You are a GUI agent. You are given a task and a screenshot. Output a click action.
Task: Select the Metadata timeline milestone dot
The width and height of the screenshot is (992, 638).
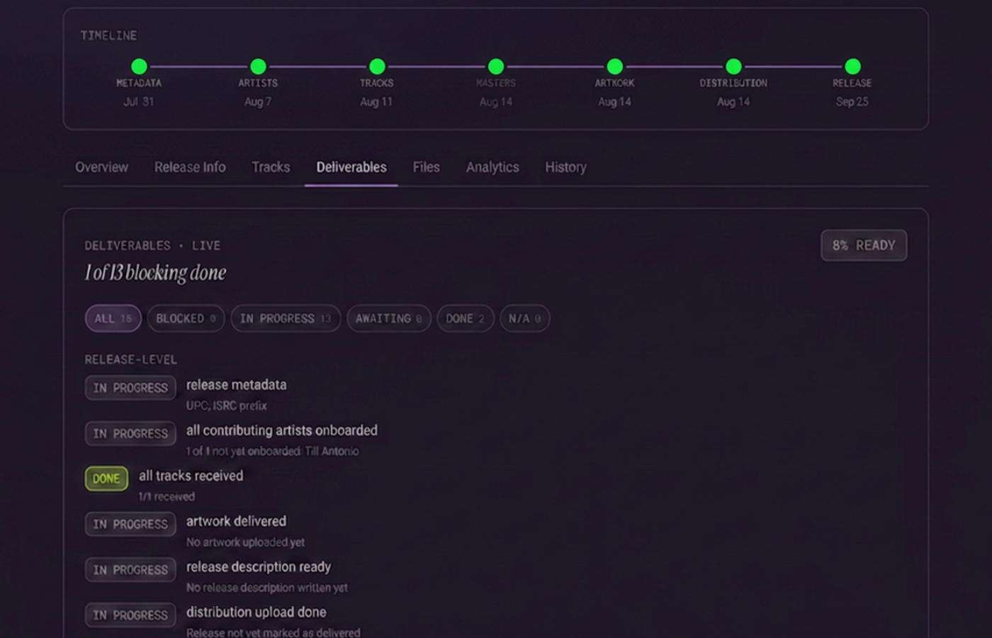[x=139, y=67]
